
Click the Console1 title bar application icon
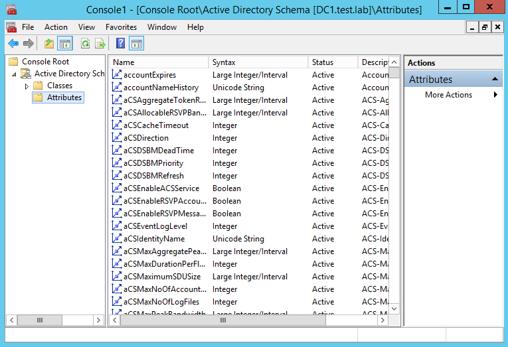(x=11, y=9)
